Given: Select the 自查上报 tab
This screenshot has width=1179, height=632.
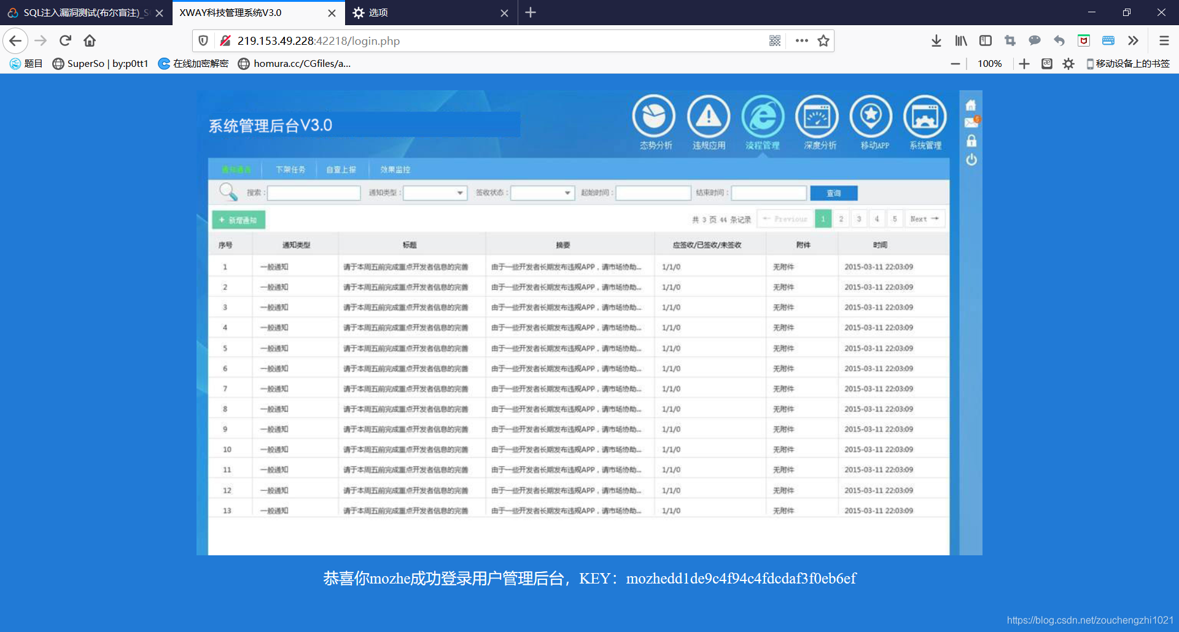Looking at the screenshot, I should [341, 169].
